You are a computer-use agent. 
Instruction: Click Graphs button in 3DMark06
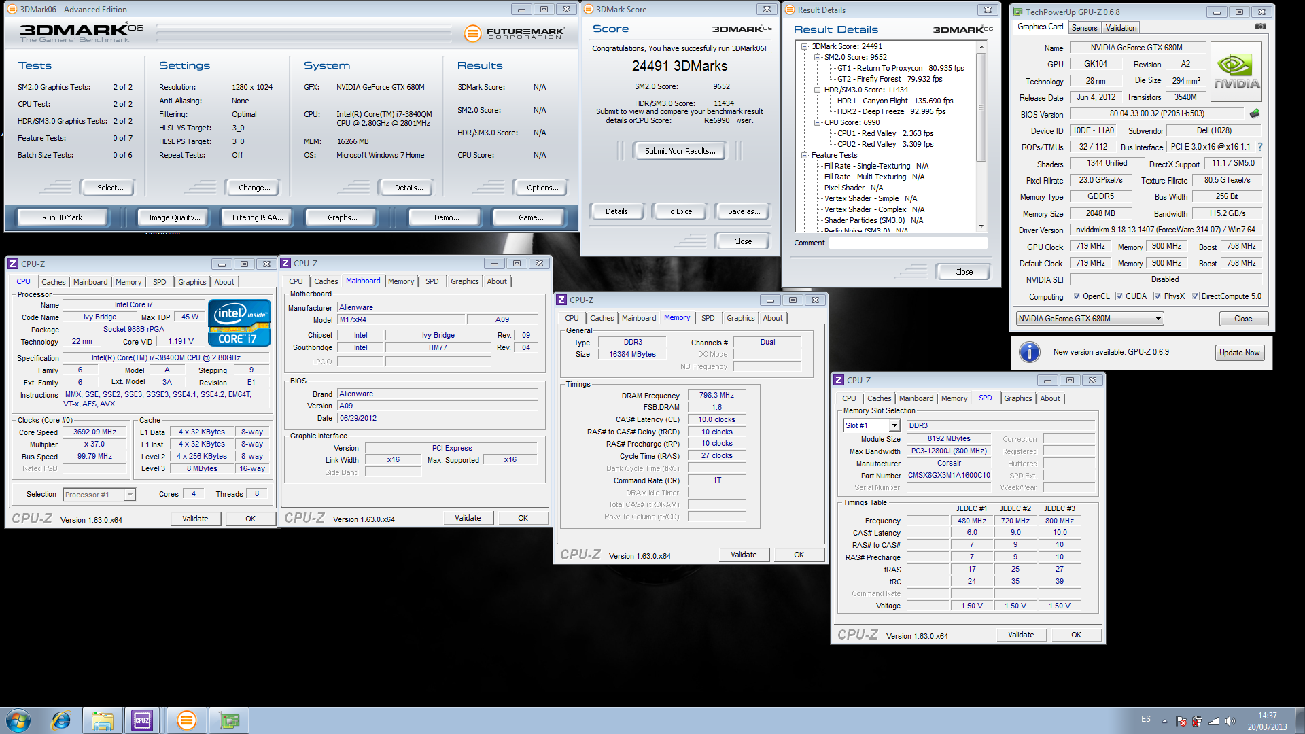(x=342, y=217)
